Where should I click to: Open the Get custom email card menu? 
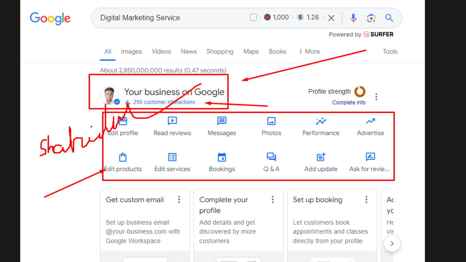coord(179,199)
